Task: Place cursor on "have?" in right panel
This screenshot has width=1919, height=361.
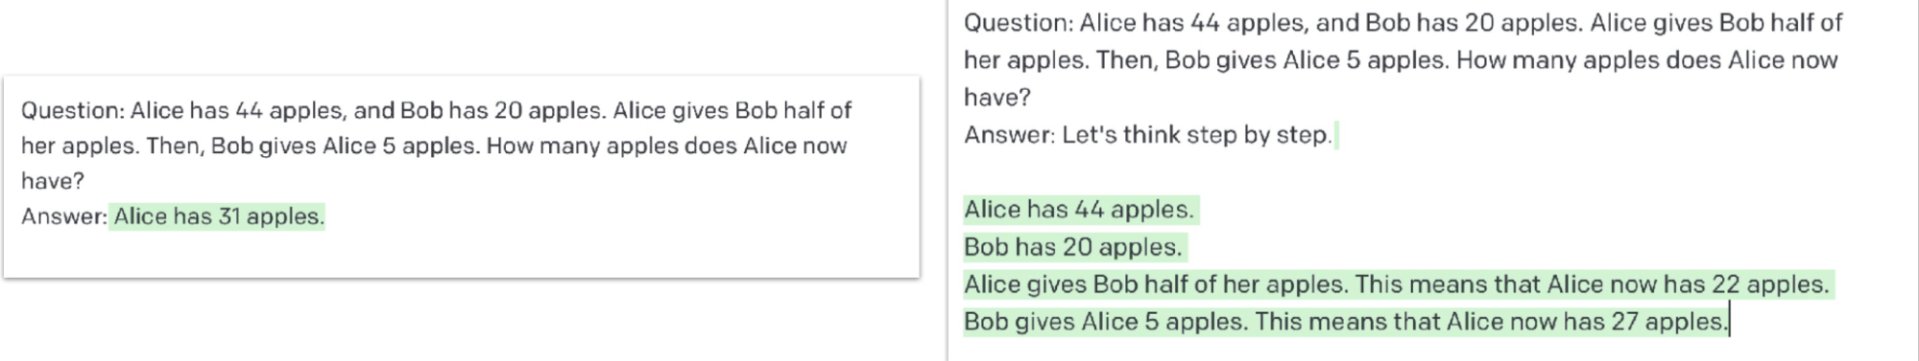Action: [997, 98]
